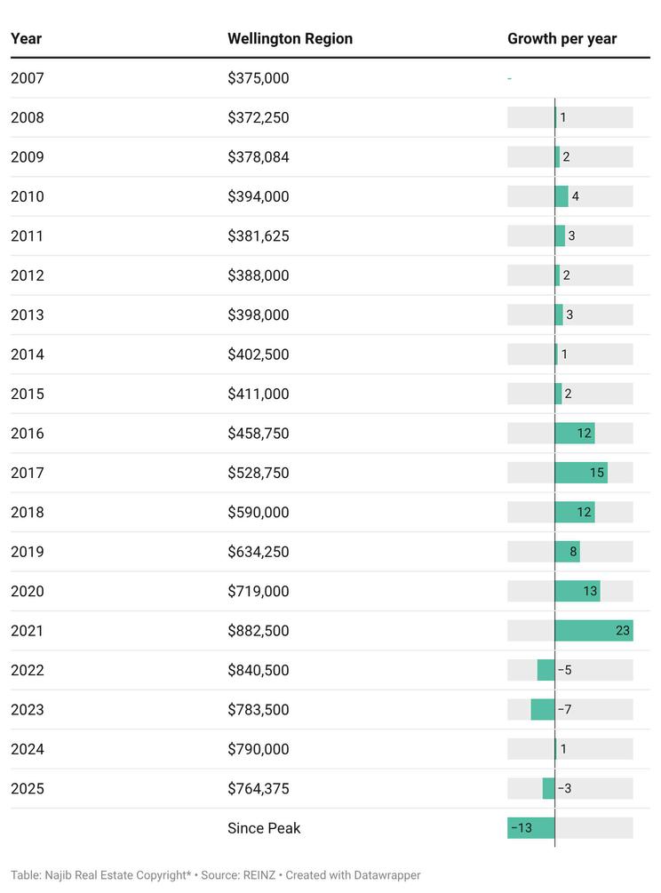The height and width of the screenshot is (893, 661).
Task: Click the $882,500 price cell
Action: coord(259,631)
